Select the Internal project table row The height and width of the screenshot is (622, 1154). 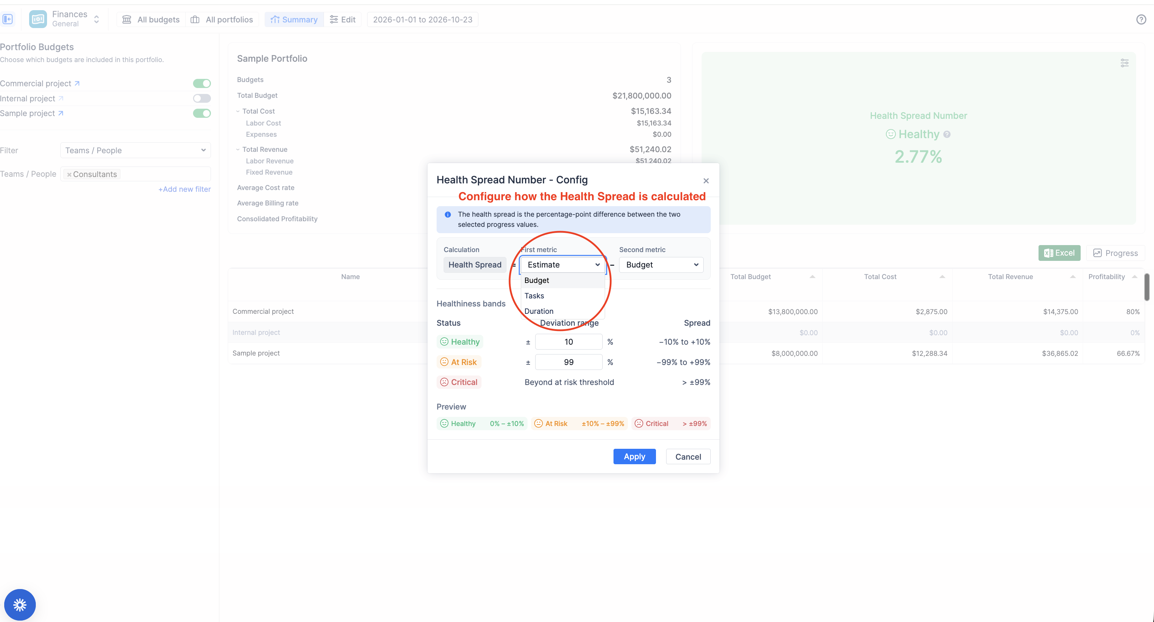686,332
